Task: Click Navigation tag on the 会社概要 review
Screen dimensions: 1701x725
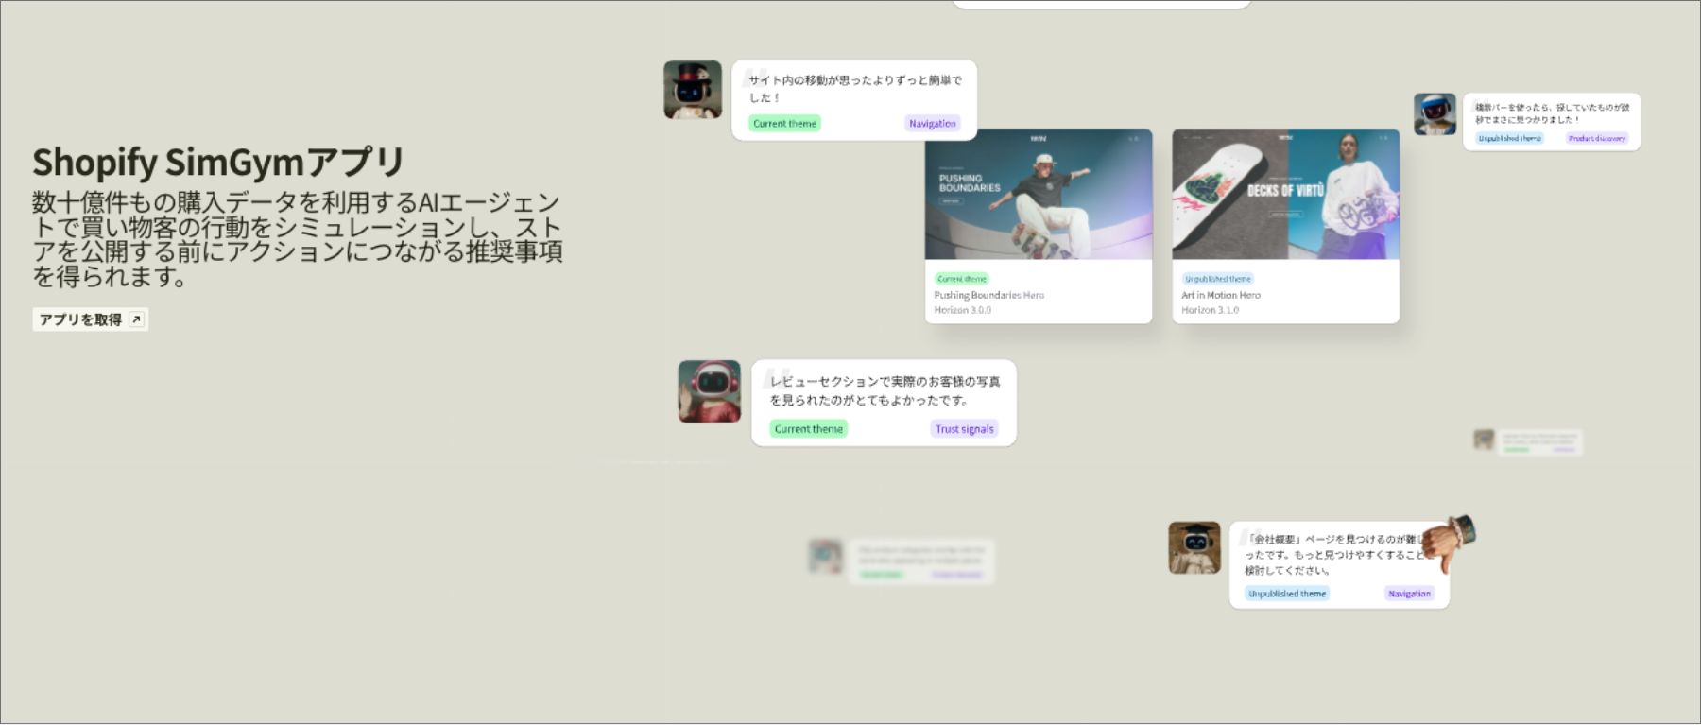Action: [x=1409, y=594]
